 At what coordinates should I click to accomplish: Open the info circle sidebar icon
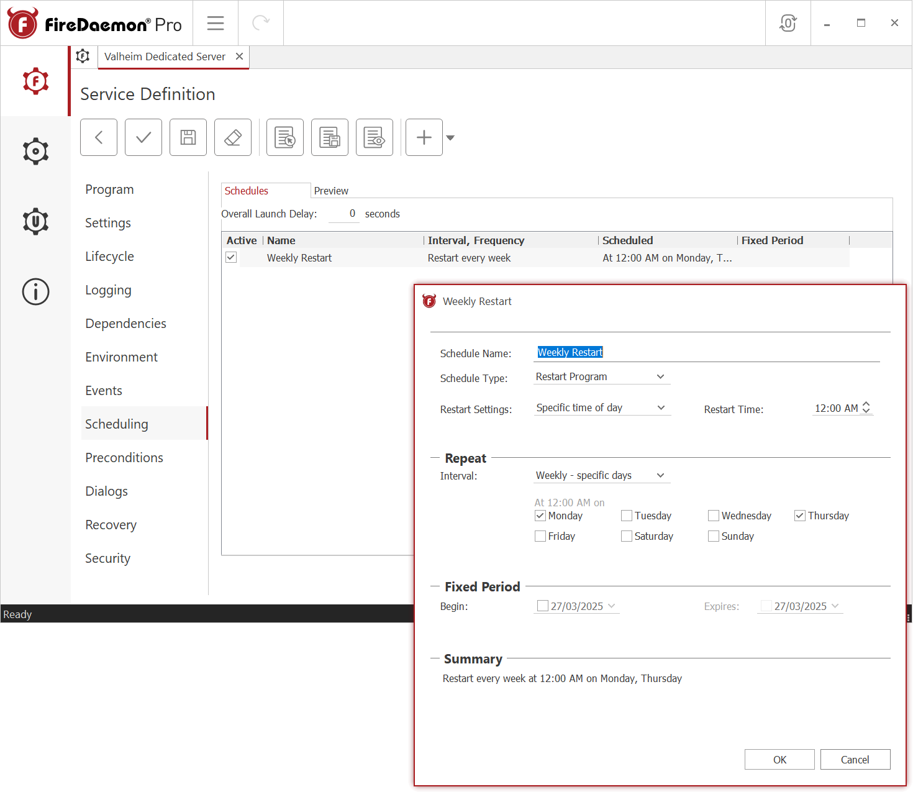tap(35, 291)
